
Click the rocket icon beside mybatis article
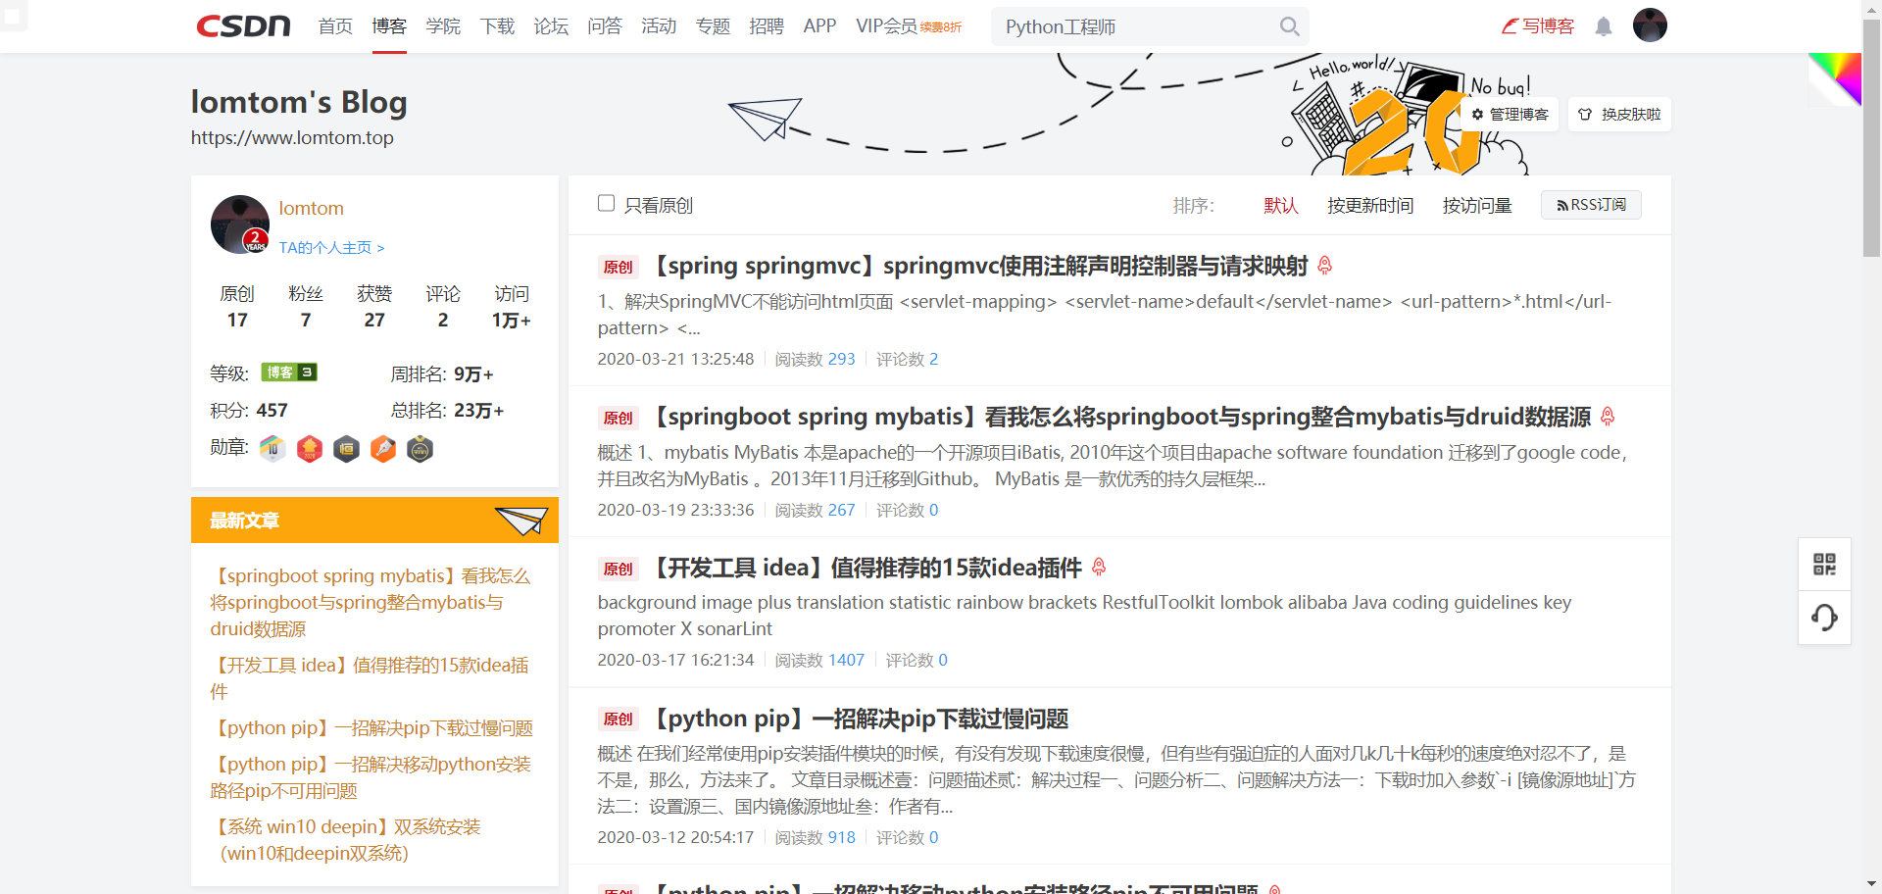point(1608,417)
